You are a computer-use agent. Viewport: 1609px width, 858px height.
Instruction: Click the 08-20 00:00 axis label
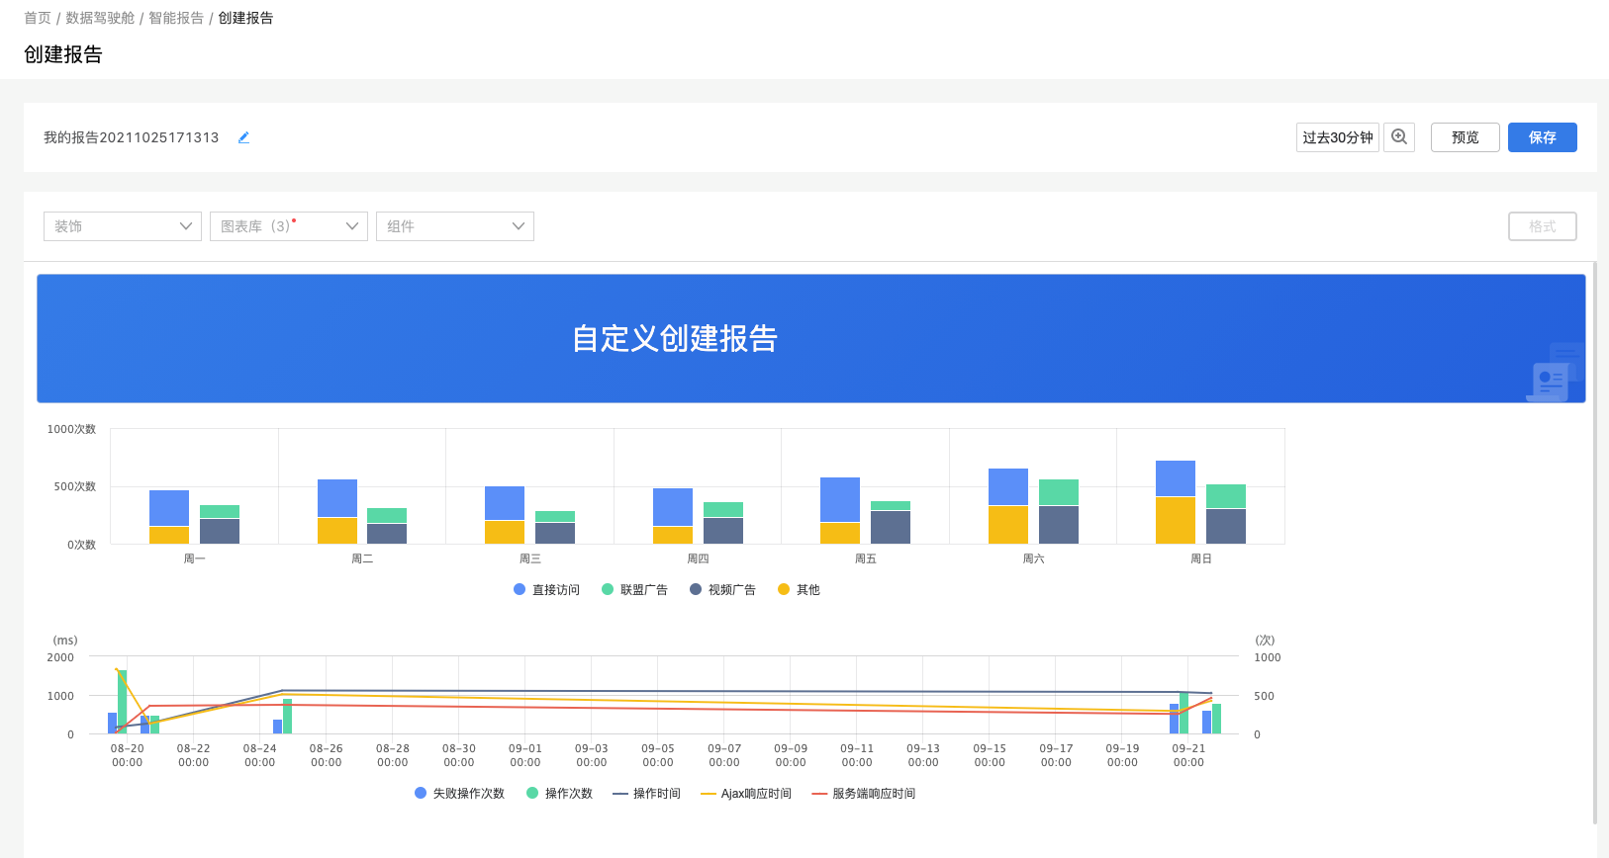tap(127, 755)
